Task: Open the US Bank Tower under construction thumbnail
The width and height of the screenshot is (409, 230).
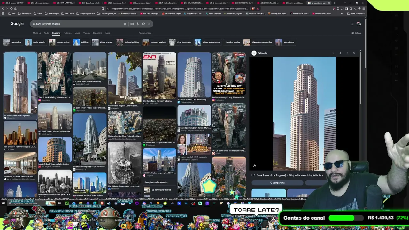Action: [x=125, y=163]
